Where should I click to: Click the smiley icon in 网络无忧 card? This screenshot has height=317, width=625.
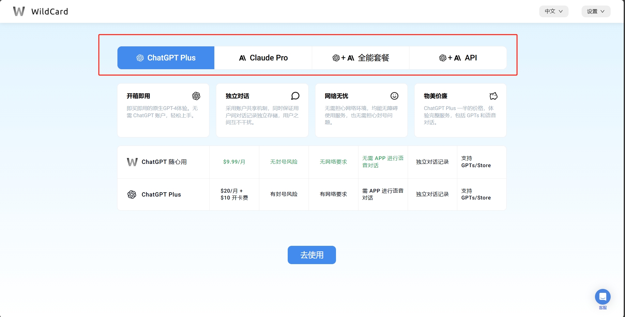[394, 96]
